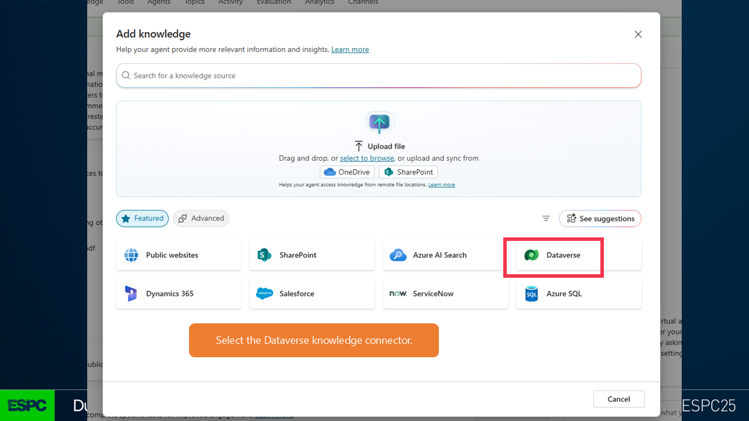Upload and sync from OneDrive
Image resolution: width=749 pixels, height=421 pixels.
(347, 172)
